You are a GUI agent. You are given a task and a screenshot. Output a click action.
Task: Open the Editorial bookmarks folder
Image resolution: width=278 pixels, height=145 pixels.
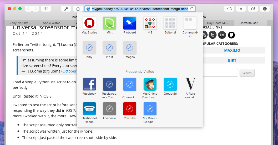coord(170,23)
